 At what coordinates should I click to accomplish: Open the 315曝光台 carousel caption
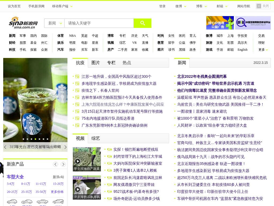(x=35, y=147)
